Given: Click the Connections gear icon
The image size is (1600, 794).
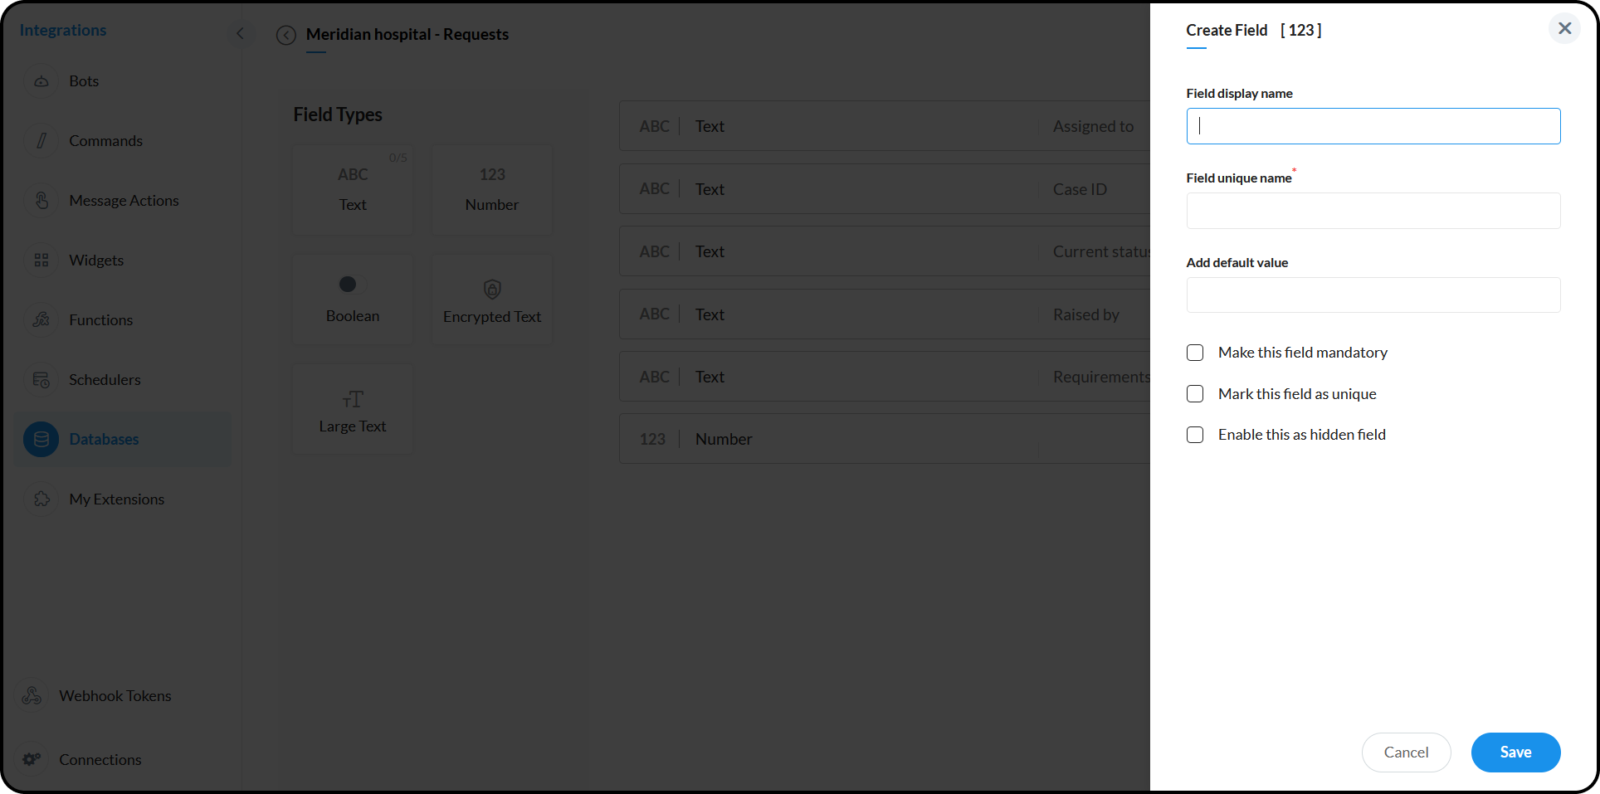Looking at the screenshot, I should point(32,759).
